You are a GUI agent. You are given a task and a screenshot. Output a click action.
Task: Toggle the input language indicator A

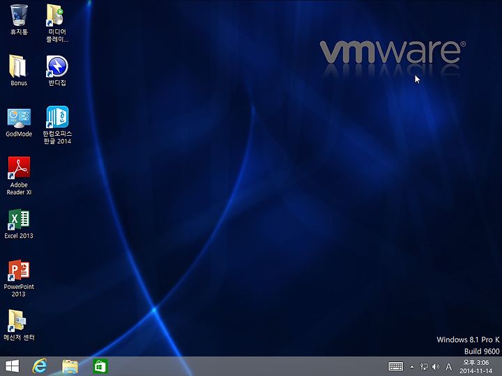coord(449,366)
